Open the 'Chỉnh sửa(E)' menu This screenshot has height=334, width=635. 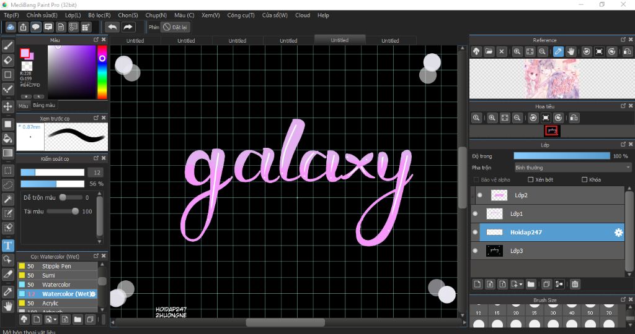(x=42, y=15)
